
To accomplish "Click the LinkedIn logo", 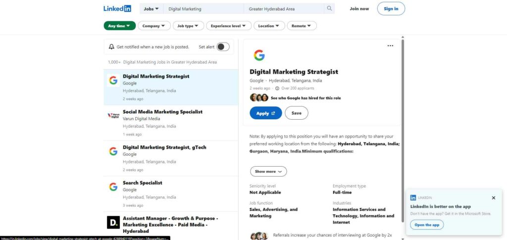I will click(117, 8).
